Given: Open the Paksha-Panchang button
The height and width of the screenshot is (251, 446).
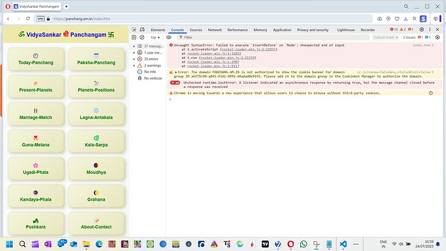Looking at the screenshot, I should [96, 60].
